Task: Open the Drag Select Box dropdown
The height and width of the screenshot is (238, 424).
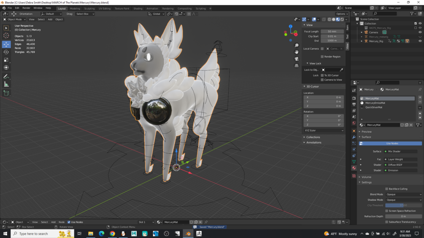Action: click(x=85, y=14)
